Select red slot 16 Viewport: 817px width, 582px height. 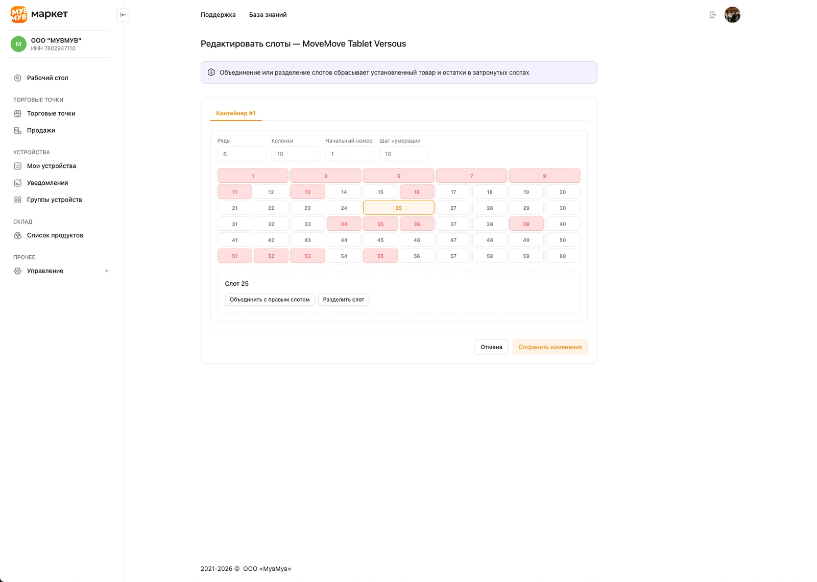tap(417, 192)
